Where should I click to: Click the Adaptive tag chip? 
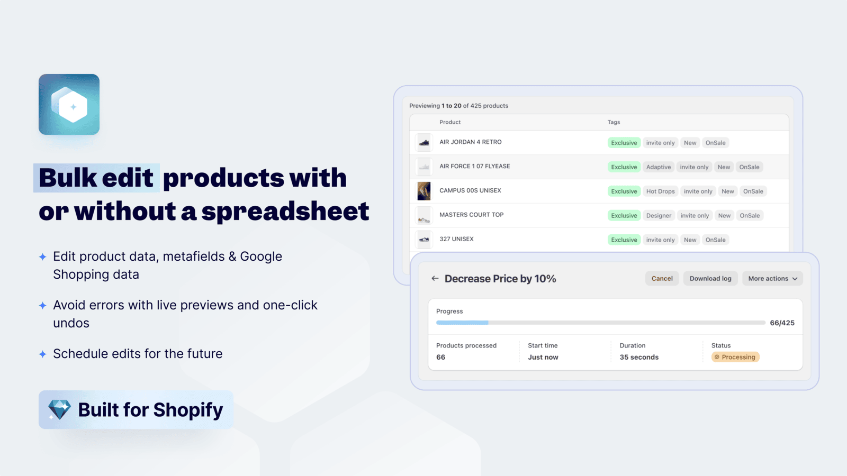tap(659, 167)
